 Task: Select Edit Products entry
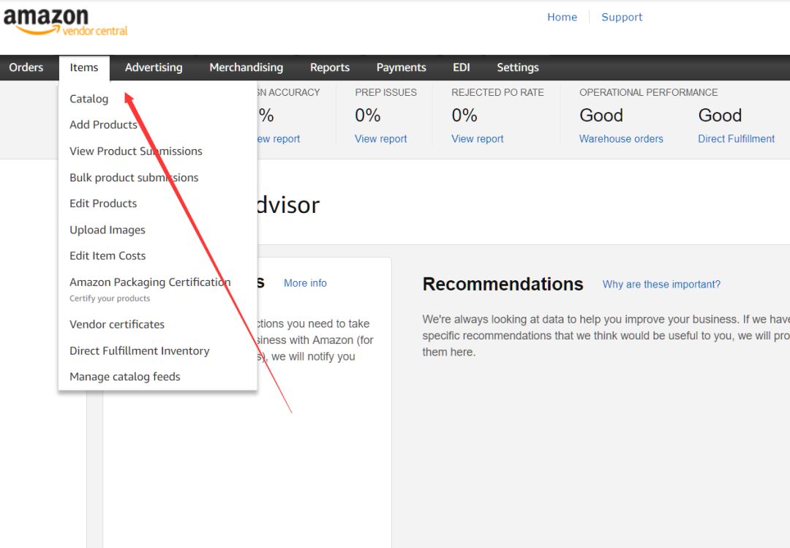(103, 203)
